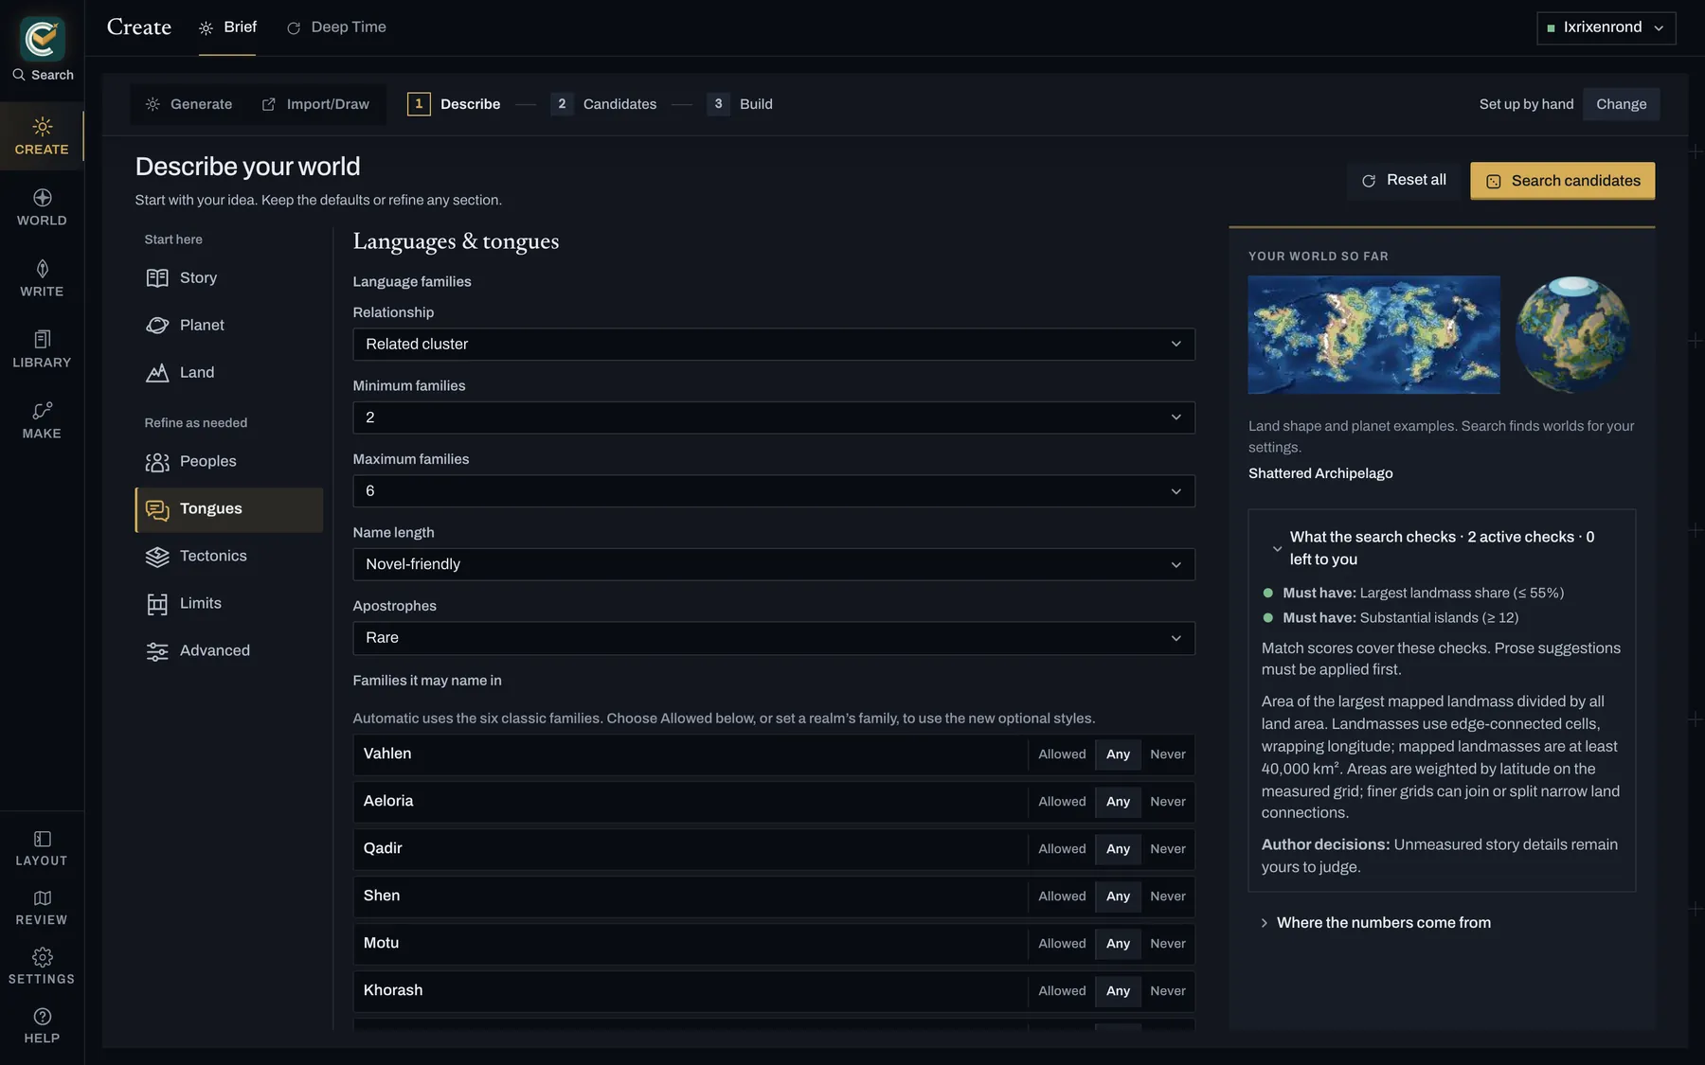Select the Planet section
1705x1065 pixels.
pos(229,325)
